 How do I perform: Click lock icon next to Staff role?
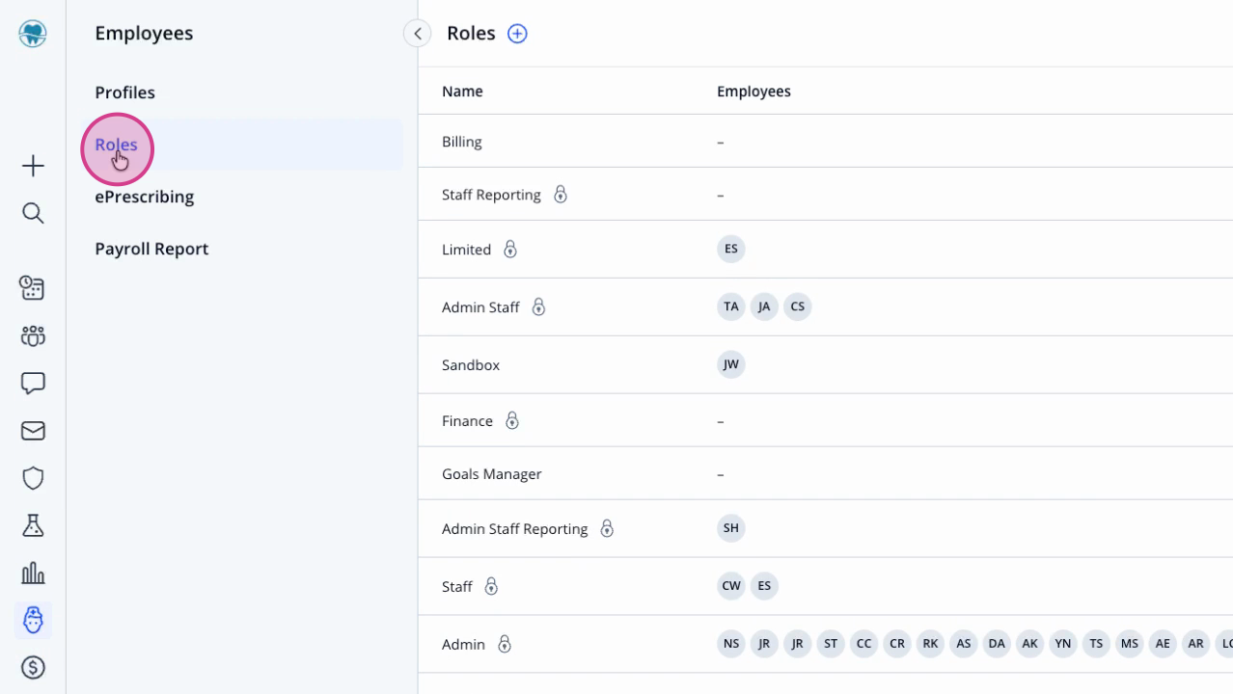click(x=491, y=586)
